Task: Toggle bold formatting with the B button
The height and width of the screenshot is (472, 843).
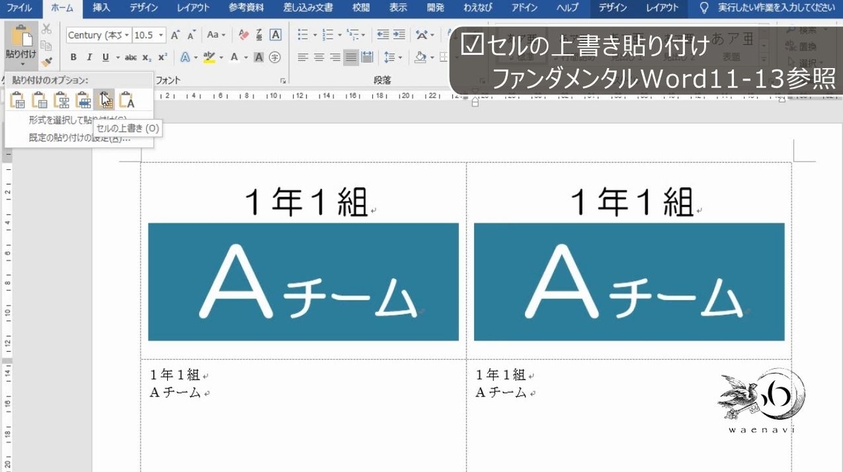Action: tap(74, 57)
